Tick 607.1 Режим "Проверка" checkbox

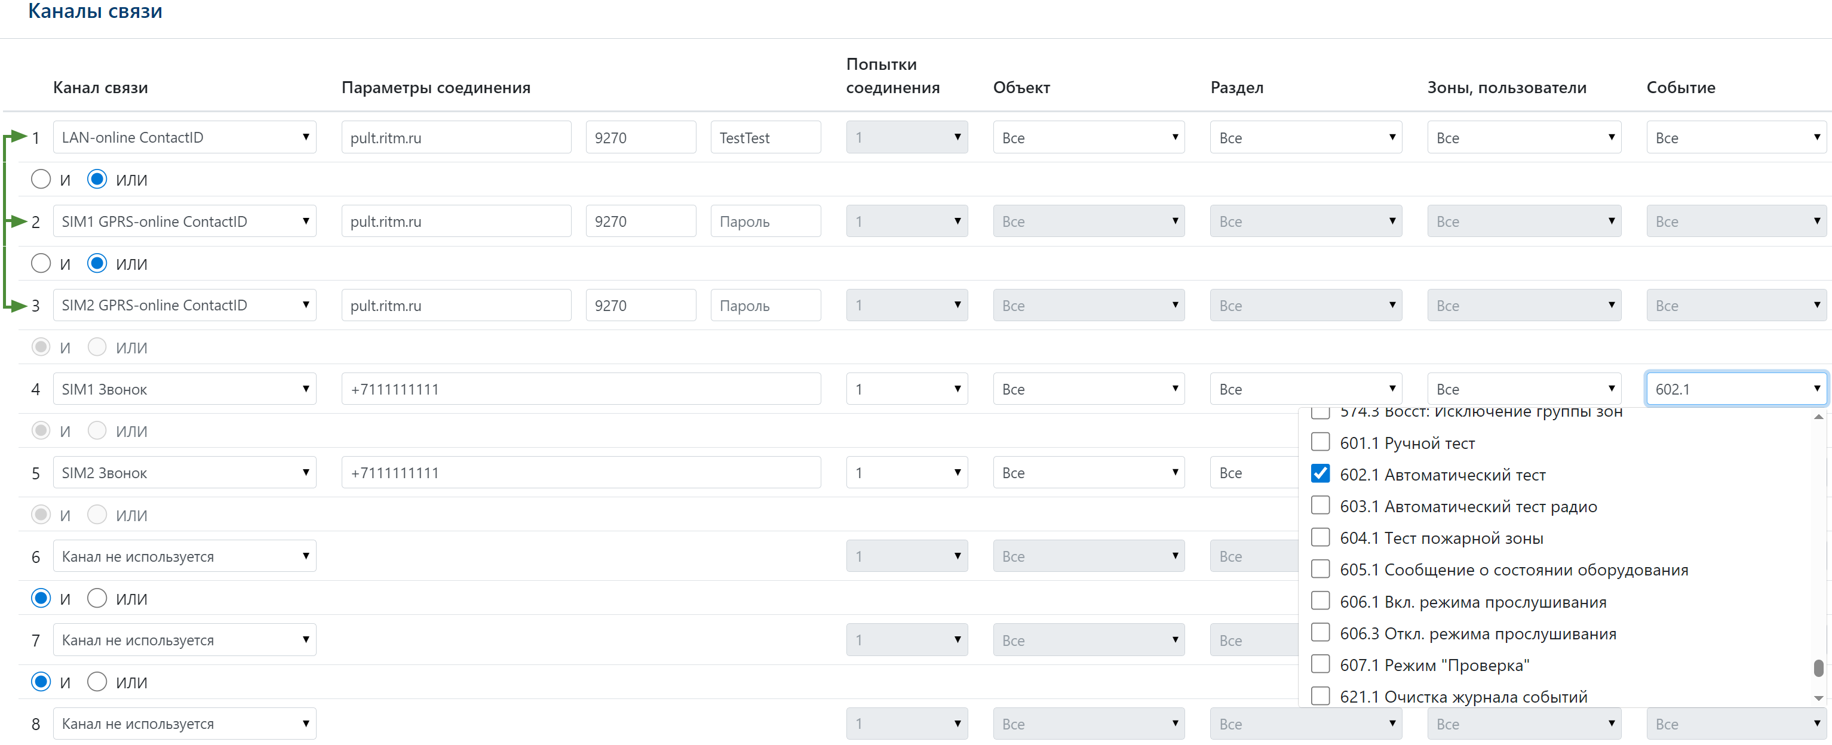point(1320,664)
